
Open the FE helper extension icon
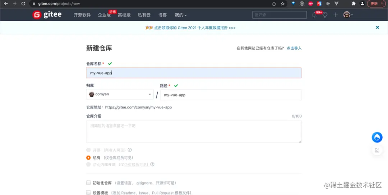(x=319, y=4)
